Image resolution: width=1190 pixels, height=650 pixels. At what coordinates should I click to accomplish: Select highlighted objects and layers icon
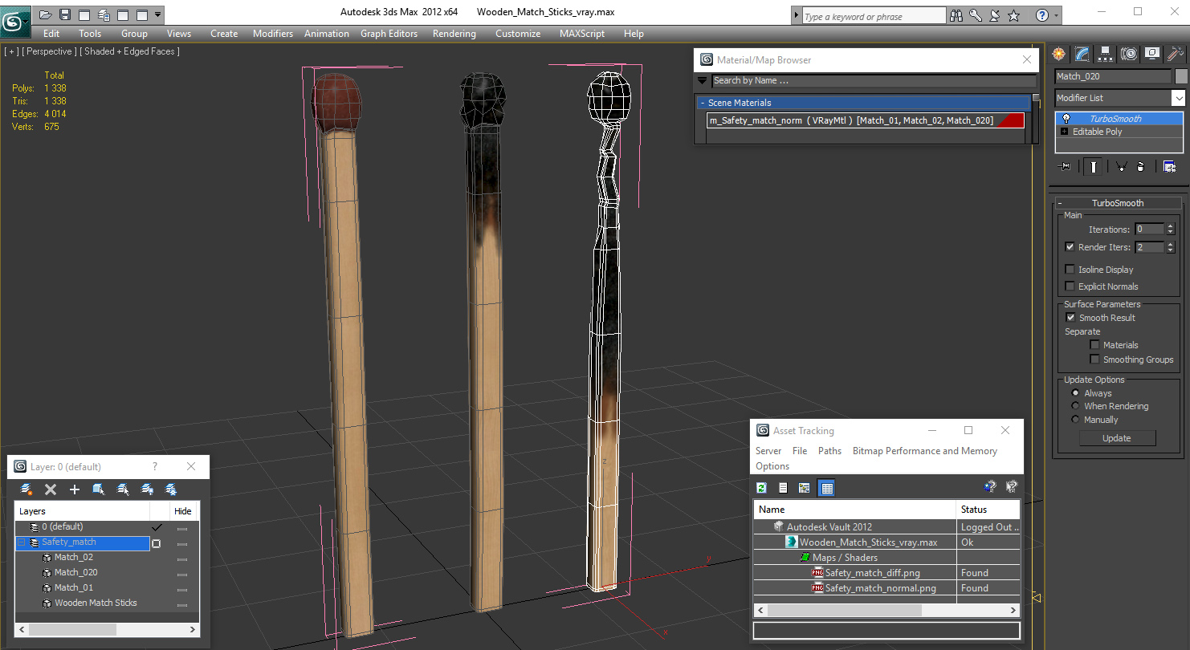click(x=99, y=490)
